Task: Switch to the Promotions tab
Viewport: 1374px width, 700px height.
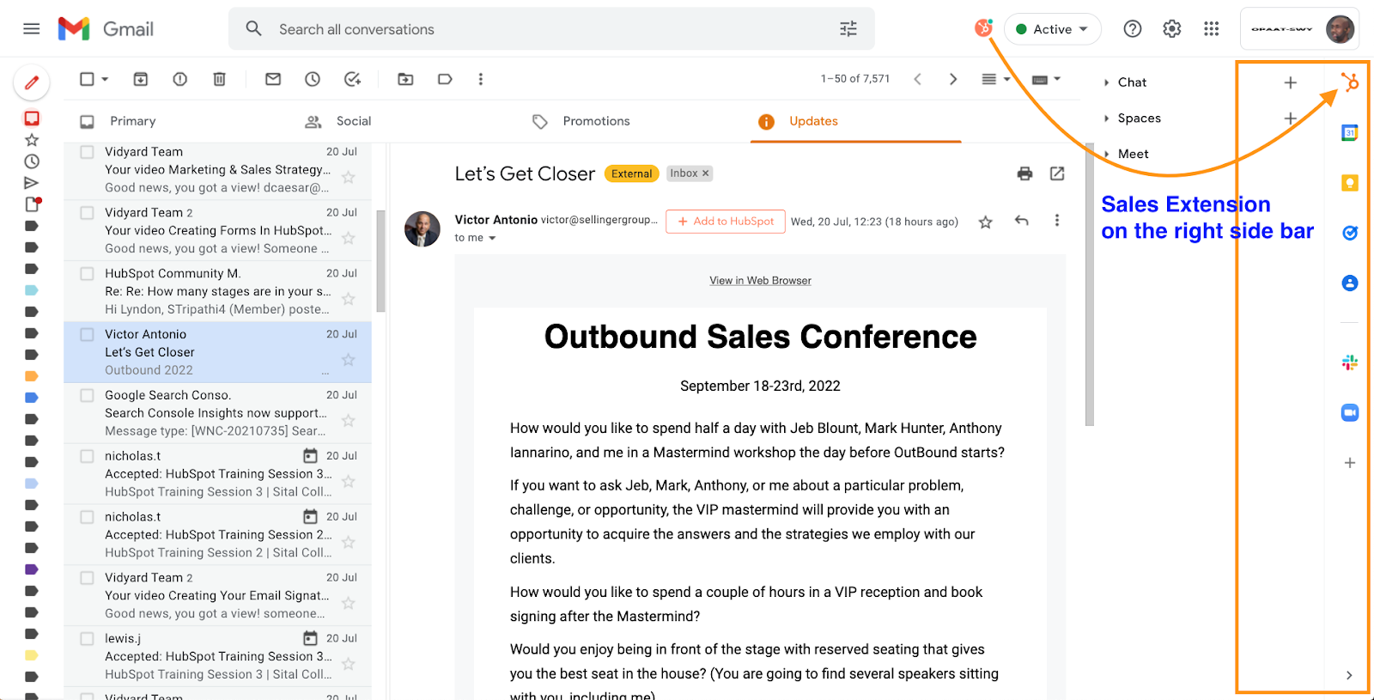Action: (596, 122)
